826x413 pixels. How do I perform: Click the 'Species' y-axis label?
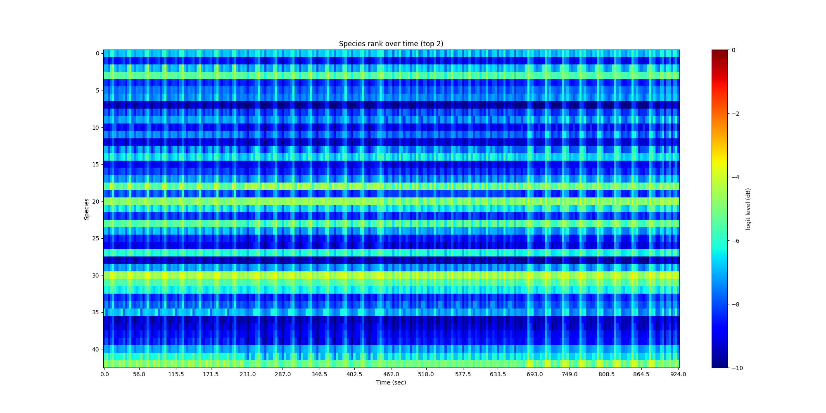pos(87,209)
